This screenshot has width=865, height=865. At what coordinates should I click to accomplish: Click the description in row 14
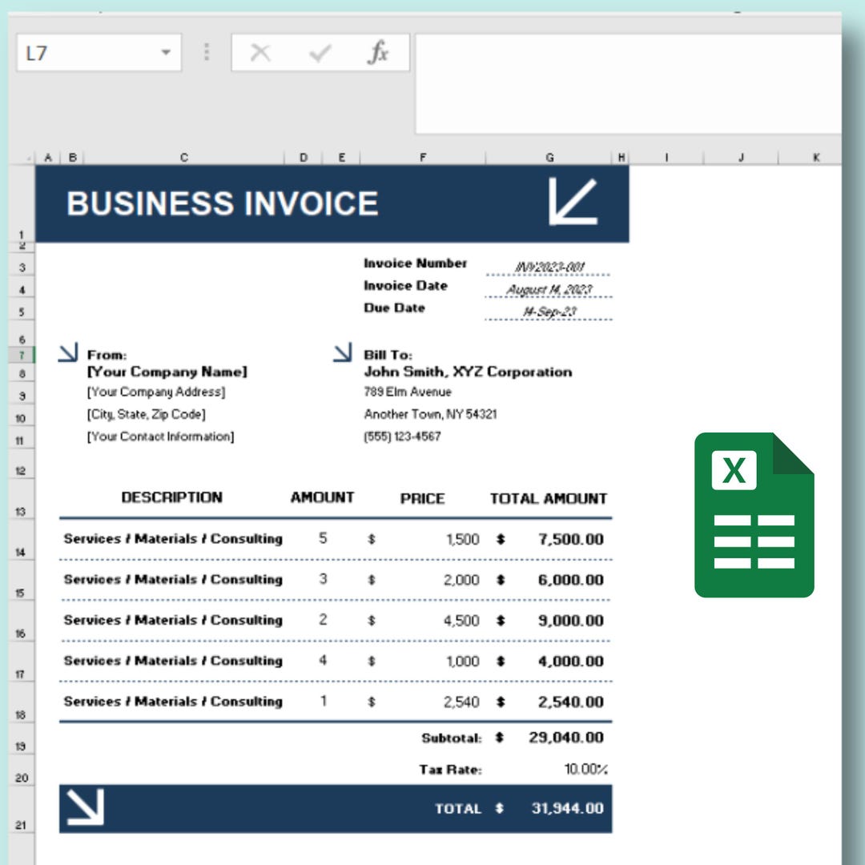pyautogui.click(x=173, y=538)
